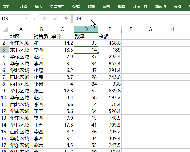Select cell with value 709.3
Image resolution: width=190 pixels, height=152 pixels.
tap(110, 125)
